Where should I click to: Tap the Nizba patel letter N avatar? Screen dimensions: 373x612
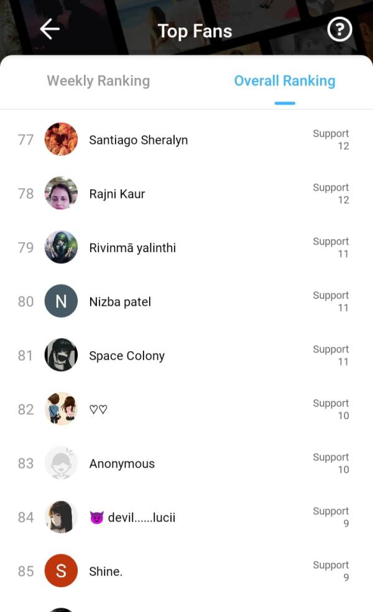click(x=61, y=301)
